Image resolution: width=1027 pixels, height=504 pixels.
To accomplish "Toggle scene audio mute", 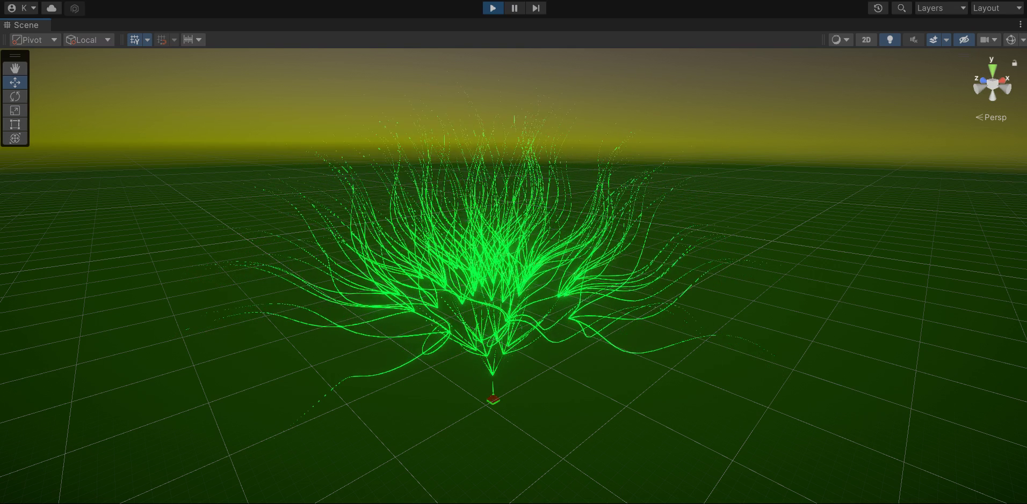I will point(913,40).
